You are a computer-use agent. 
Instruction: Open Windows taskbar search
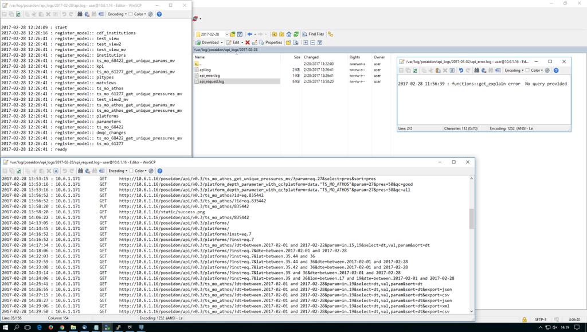pyautogui.click(x=17, y=327)
